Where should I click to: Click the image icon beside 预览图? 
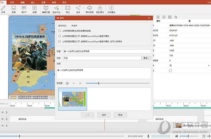[x=67, y=83]
